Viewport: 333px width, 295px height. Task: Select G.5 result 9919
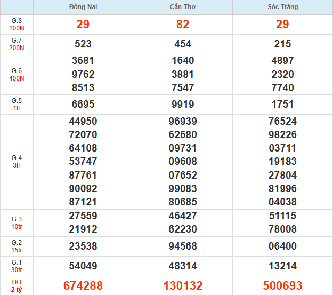point(183,105)
